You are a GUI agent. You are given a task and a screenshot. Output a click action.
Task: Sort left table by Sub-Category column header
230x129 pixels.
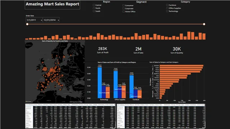click(x=29, y=105)
